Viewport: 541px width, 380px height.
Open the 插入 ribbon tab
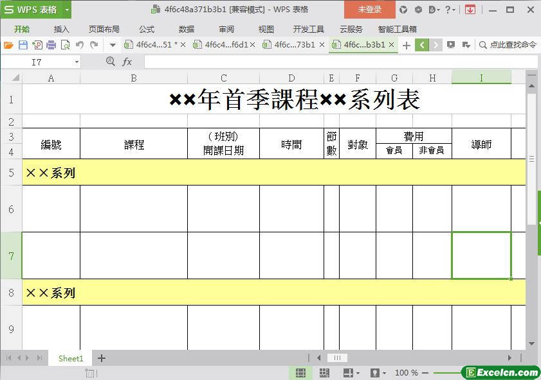click(61, 30)
